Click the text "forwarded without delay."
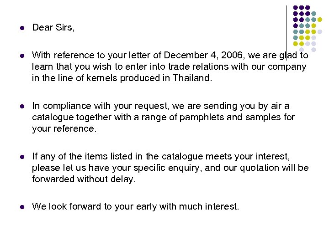Screen dimensions: 329x246 tap(84, 179)
